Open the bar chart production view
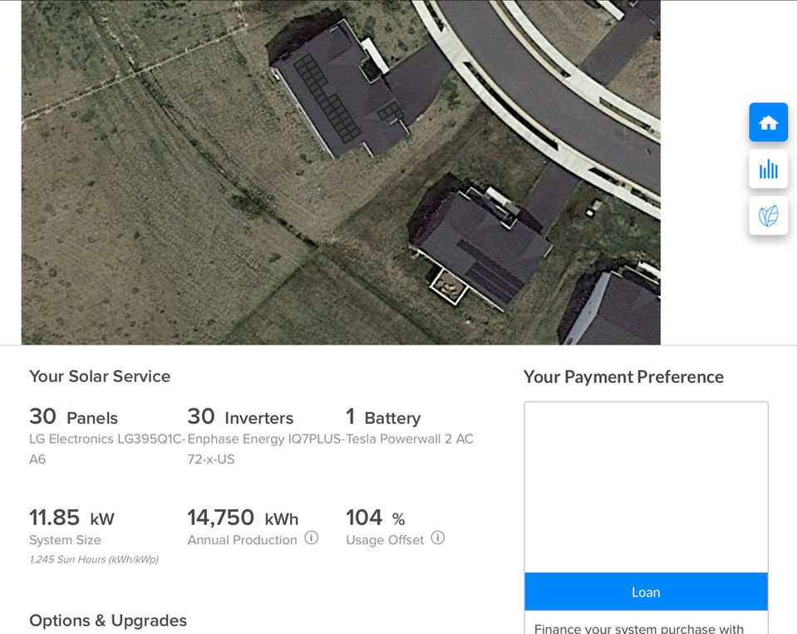Viewport: 797px width, 634px height. [768, 170]
